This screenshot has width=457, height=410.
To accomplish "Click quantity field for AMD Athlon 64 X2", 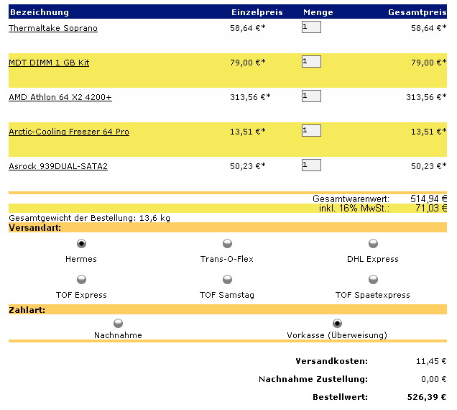I will coord(311,96).
